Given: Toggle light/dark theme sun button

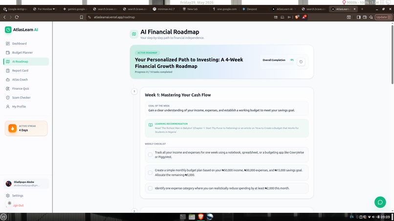Looking at the screenshot, I should point(10,203).
